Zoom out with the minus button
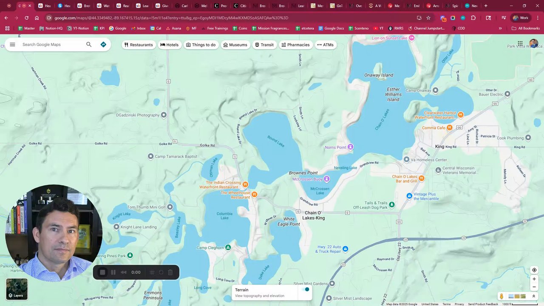Viewport: 544px width, 306px height. point(534,287)
